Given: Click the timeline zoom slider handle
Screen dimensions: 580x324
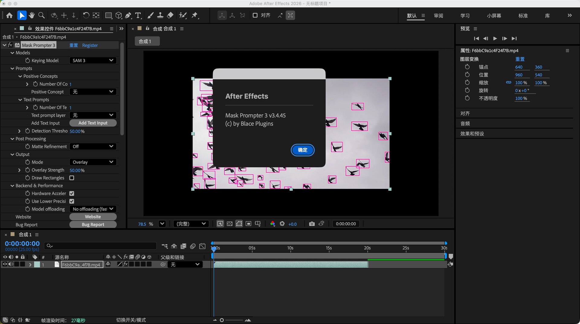Looking at the screenshot, I should [222, 320].
